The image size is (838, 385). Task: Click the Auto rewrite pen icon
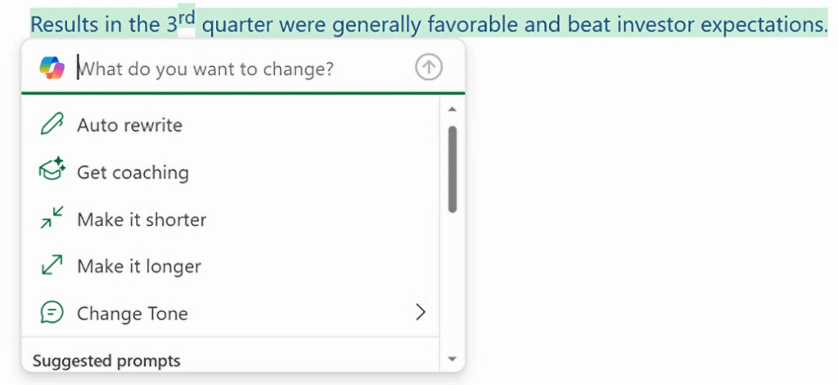point(52,124)
